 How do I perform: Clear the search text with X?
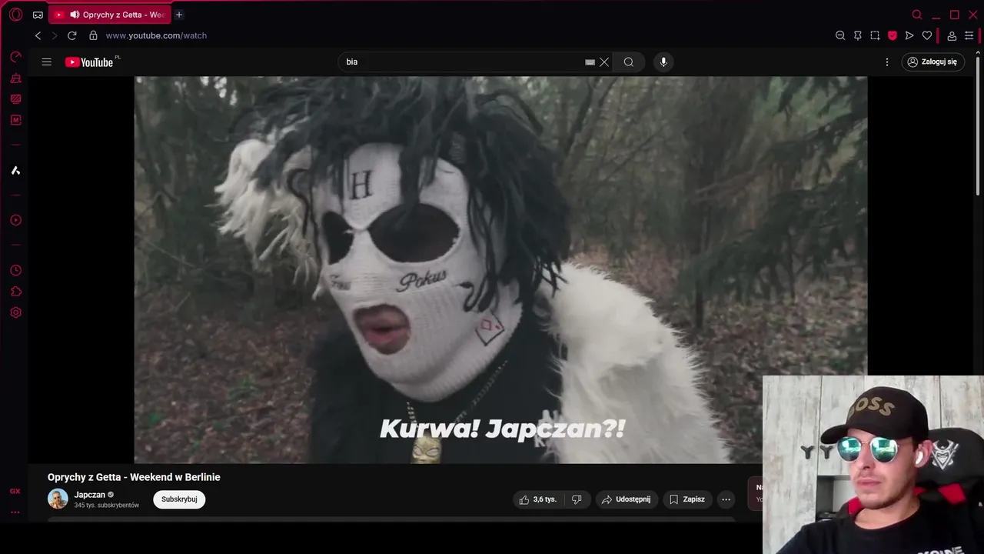pos(604,62)
